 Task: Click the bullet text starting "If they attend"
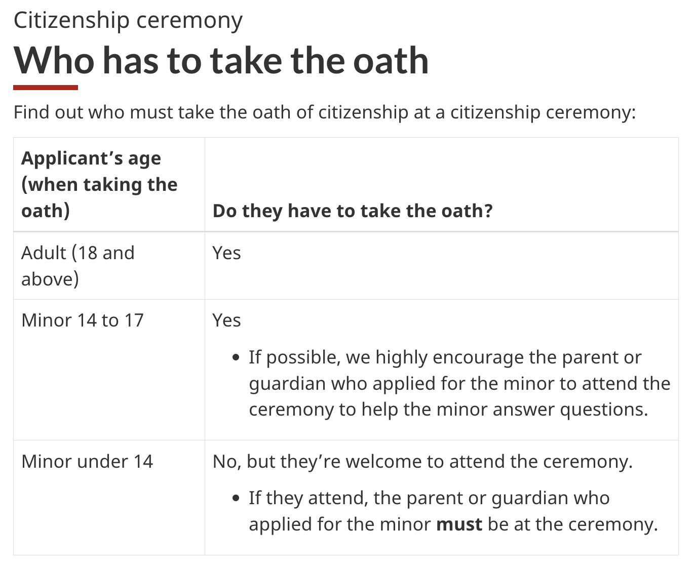pyautogui.click(x=453, y=511)
